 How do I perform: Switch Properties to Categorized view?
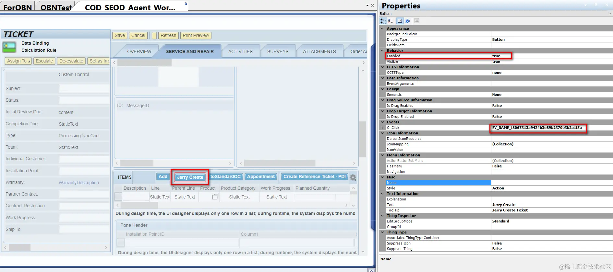pos(383,21)
